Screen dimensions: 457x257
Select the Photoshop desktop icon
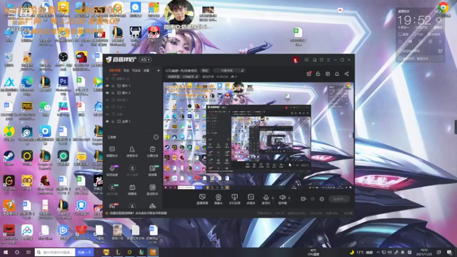[63, 84]
